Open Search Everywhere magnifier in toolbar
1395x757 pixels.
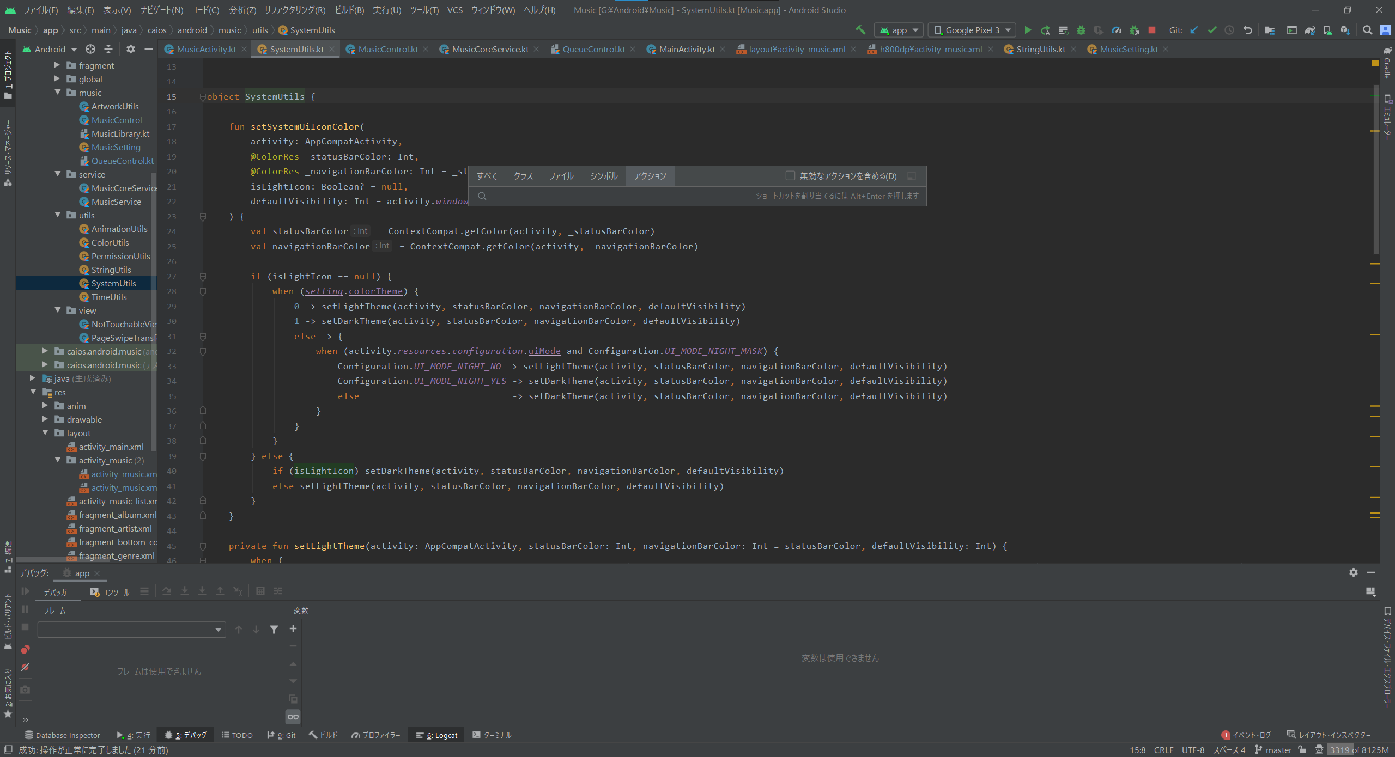coord(1367,30)
